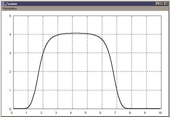The image size is (170, 117).
Task: Click the x-axis label 3
Action: tap(56, 113)
